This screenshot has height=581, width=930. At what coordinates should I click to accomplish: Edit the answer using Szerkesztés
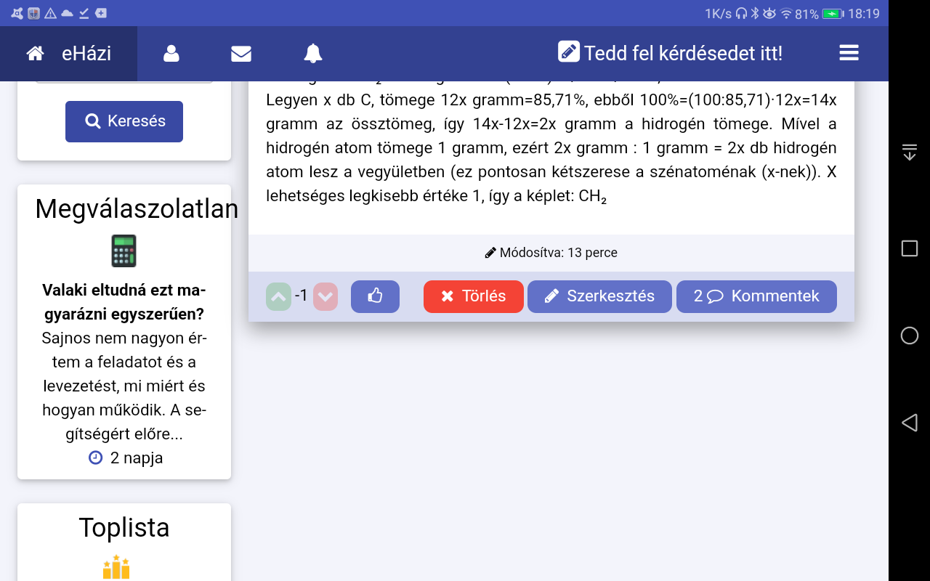(599, 296)
